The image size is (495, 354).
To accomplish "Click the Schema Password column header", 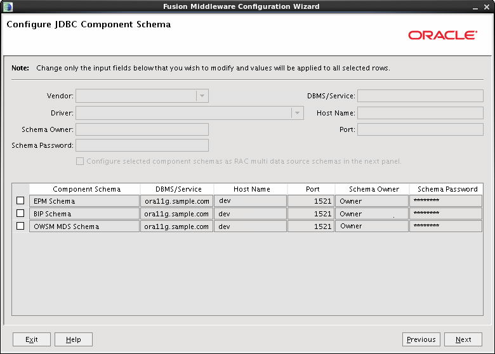I will pyautogui.click(x=446, y=189).
